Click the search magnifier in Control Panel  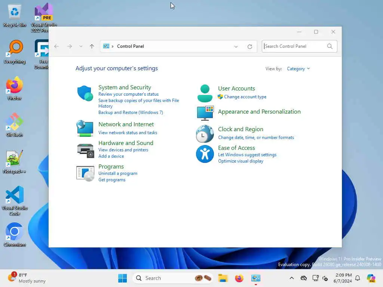point(330,46)
